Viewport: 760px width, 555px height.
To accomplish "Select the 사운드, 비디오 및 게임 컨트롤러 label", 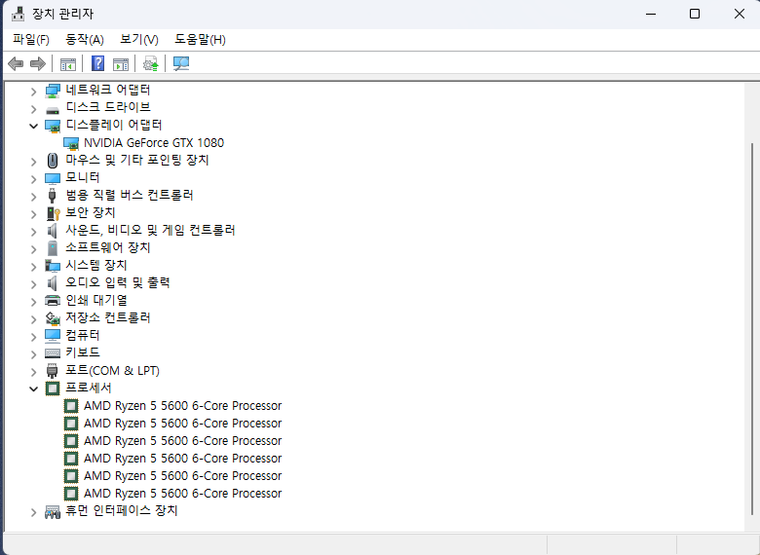I will [x=150, y=230].
